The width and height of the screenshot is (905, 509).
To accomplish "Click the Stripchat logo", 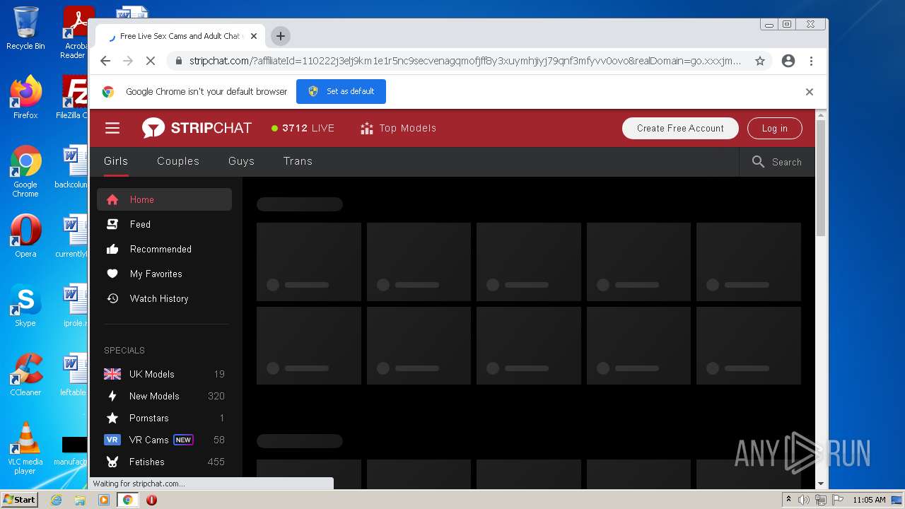I will pyautogui.click(x=197, y=128).
